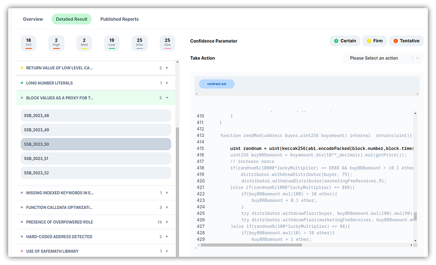The image size is (436, 265).
Task: Filter by 19 Low severity badge
Action: (x=112, y=43)
